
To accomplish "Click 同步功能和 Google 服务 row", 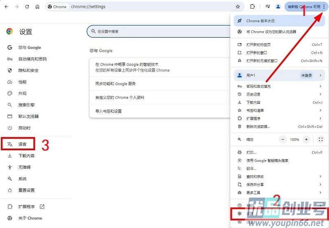I will pyautogui.click(x=115, y=84).
